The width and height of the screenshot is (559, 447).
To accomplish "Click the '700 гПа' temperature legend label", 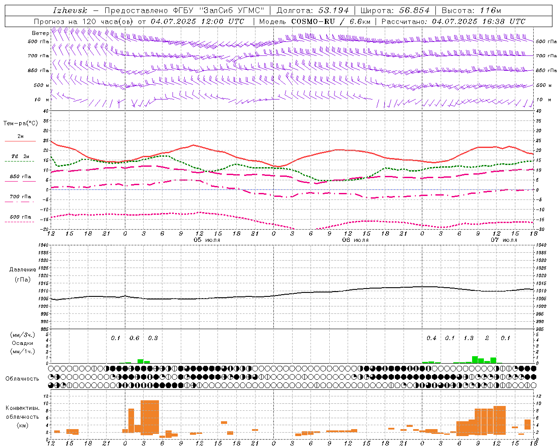I will [21, 197].
